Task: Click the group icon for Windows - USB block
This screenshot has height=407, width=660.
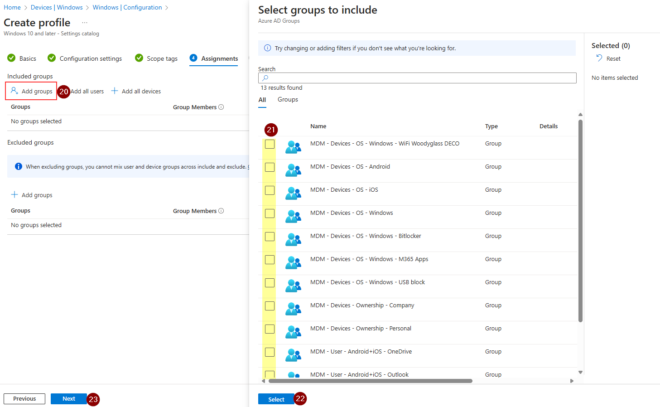Action: 293,286
